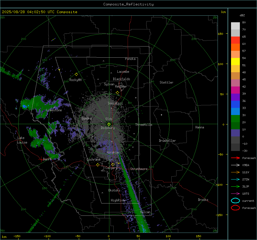
Task: Click the ThreeHills label
Action: click(x=144, y=125)
